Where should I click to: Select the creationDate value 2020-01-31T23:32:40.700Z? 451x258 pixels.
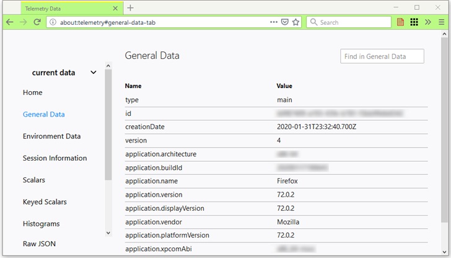coord(317,127)
